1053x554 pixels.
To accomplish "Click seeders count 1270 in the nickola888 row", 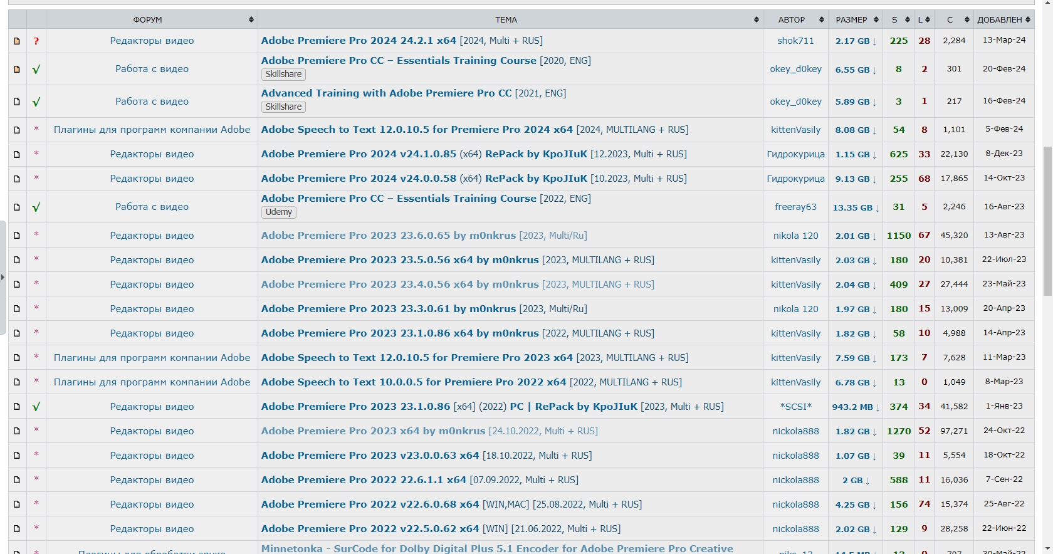I will 899,431.
